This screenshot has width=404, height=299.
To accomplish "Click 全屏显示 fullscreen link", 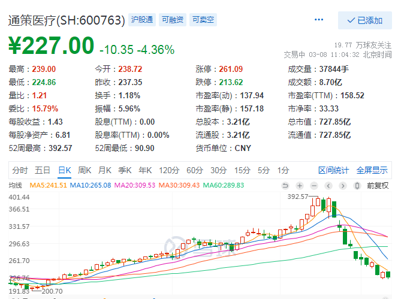I will (372, 170).
